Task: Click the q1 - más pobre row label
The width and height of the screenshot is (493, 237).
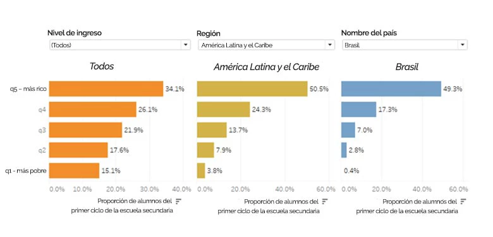Action: [x=26, y=171]
